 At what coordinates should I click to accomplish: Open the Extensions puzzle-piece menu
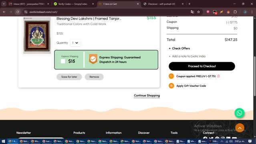[235, 12]
